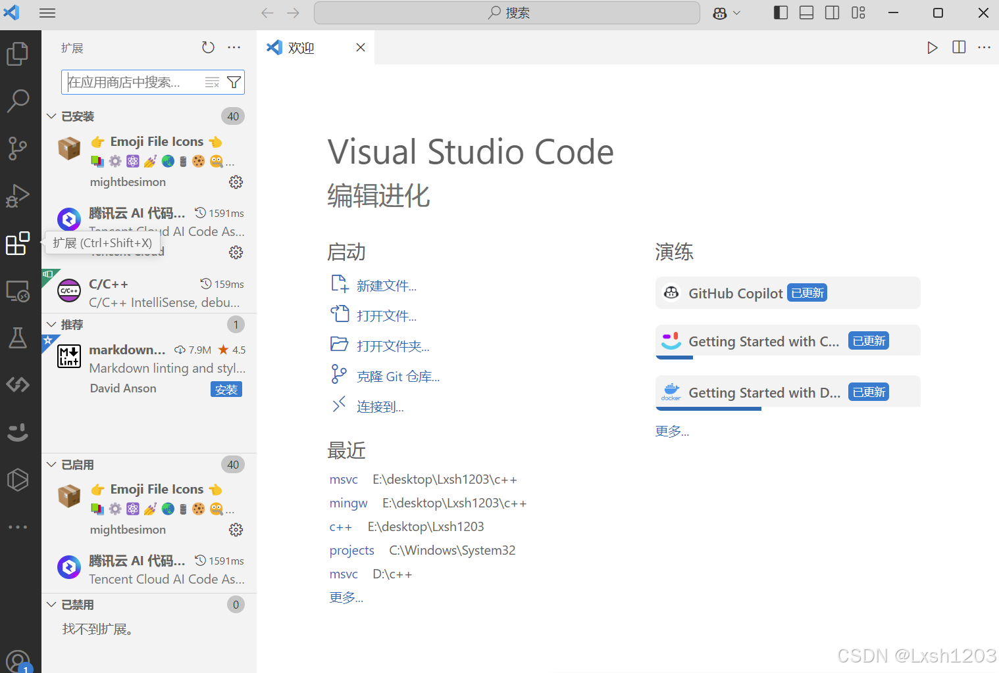Manage Emoji File Icons gear in 已启用
Viewport: 999px width, 673px height.
pyautogui.click(x=236, y=530)
